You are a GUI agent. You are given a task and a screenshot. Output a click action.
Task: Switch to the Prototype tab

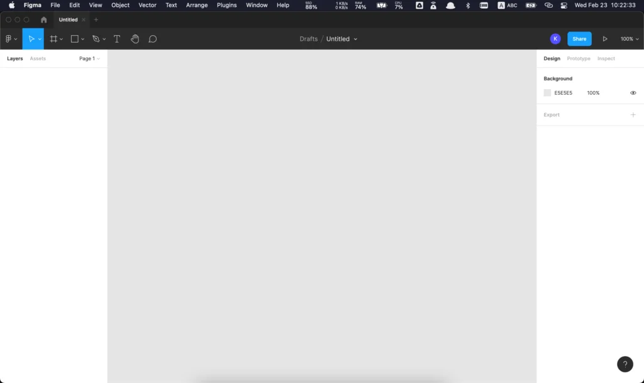coord(578,58)
